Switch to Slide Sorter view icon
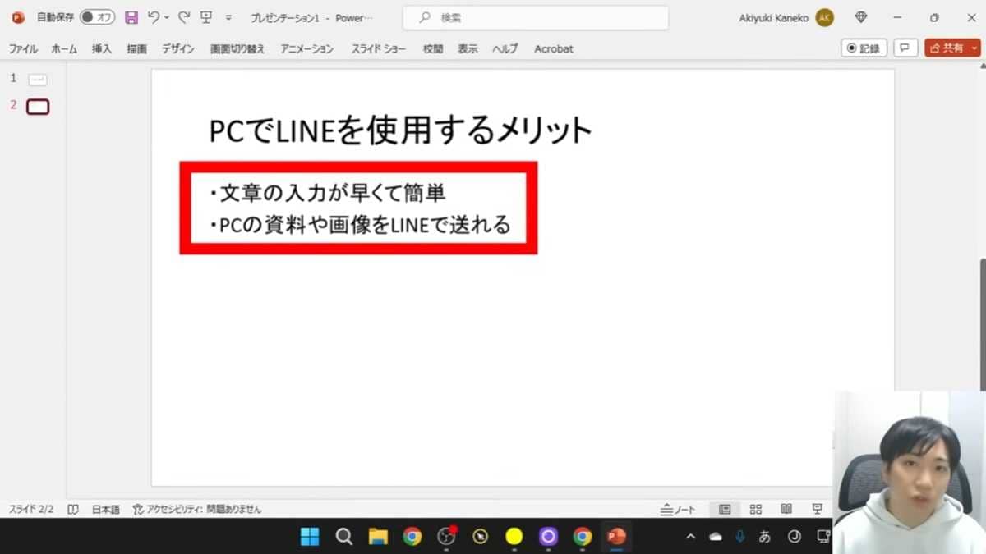 pyautogui.click(x=756, y=510)
